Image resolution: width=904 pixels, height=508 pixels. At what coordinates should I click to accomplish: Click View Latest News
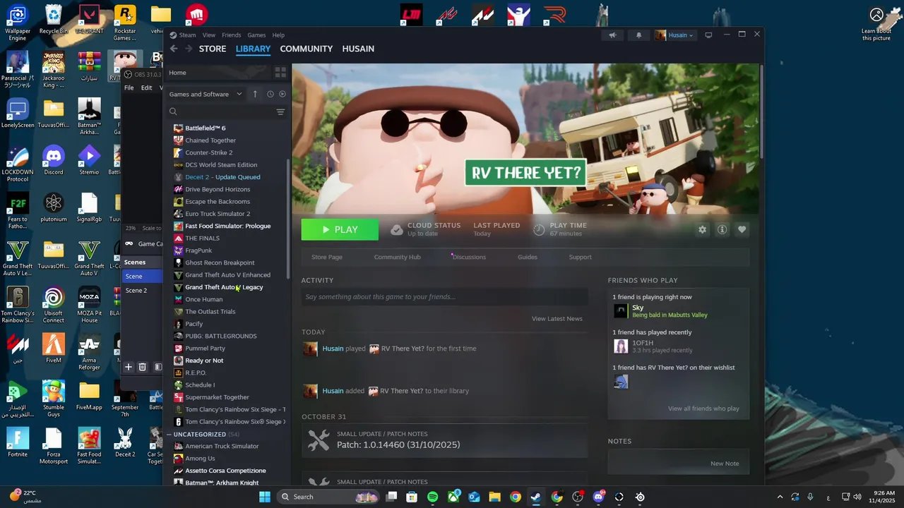coord(557,319)
